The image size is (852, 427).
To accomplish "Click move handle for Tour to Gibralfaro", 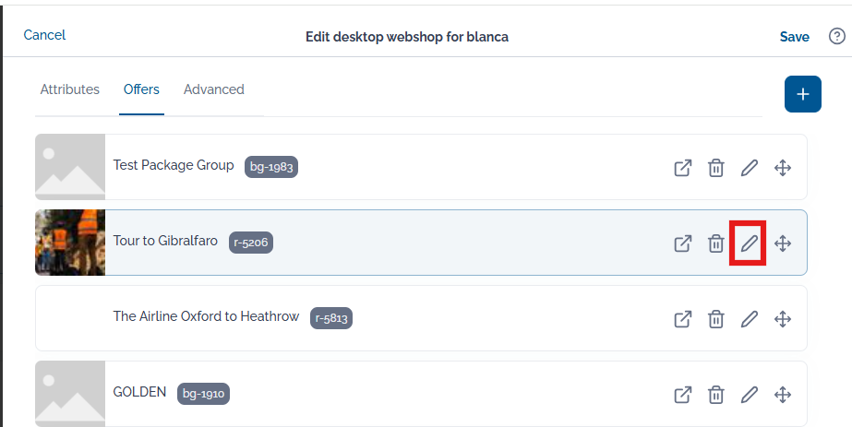I will [783, 243].
